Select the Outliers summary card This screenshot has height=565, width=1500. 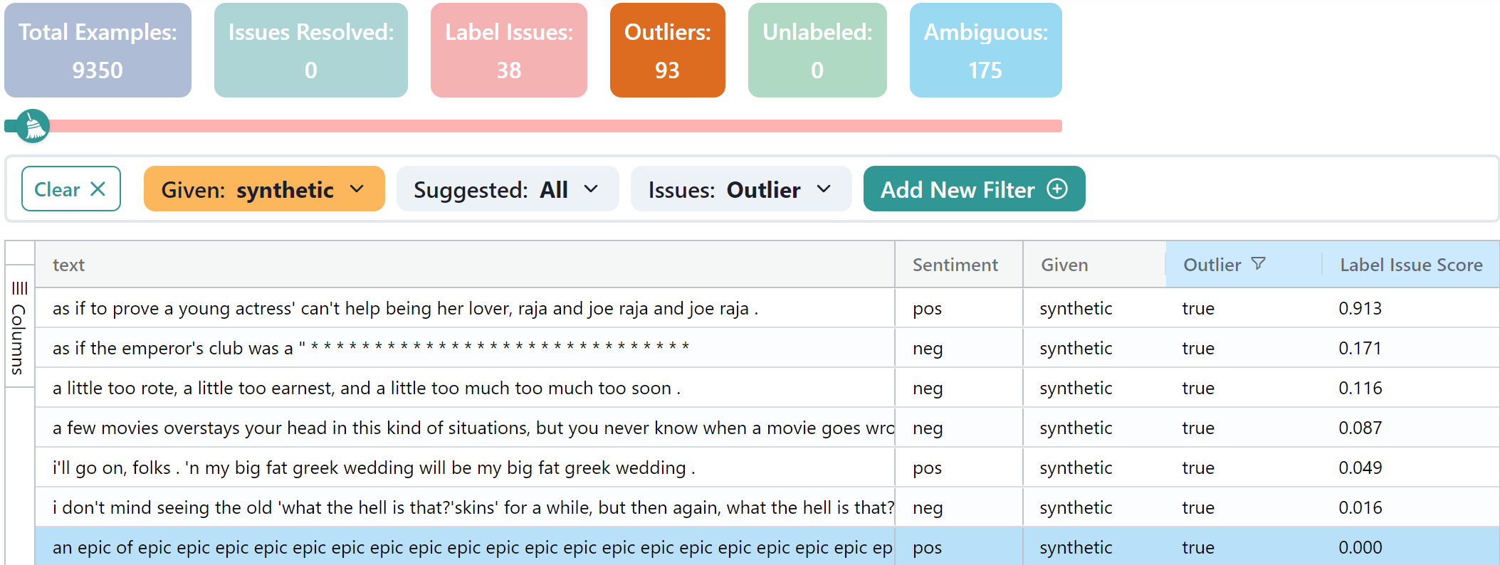tap(667, 51)
